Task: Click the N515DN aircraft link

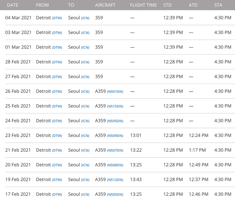Action: click(x=115, y=106)
